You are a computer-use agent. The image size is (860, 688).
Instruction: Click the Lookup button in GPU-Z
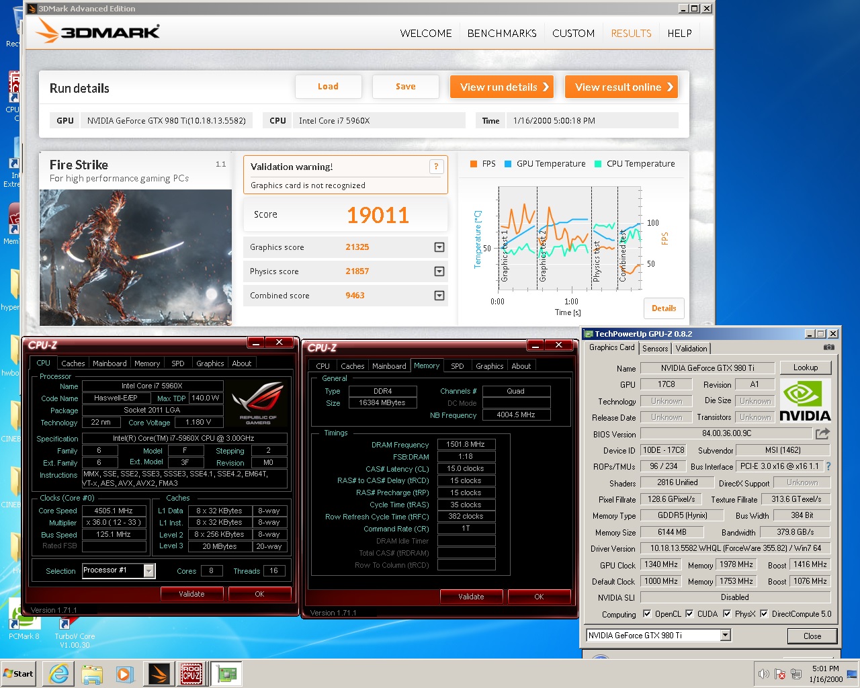click(x=805, y=368)
